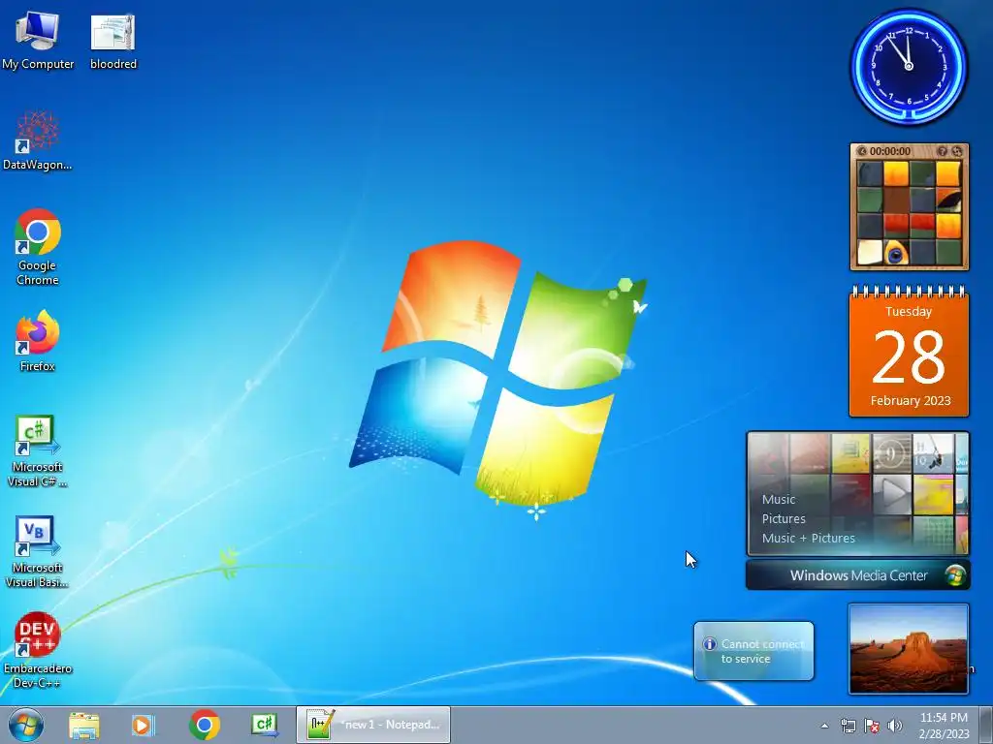Click the puzzle gadget timer pause icon
The width and height of the screenshot is (993, 744).
tap(862, 151)
